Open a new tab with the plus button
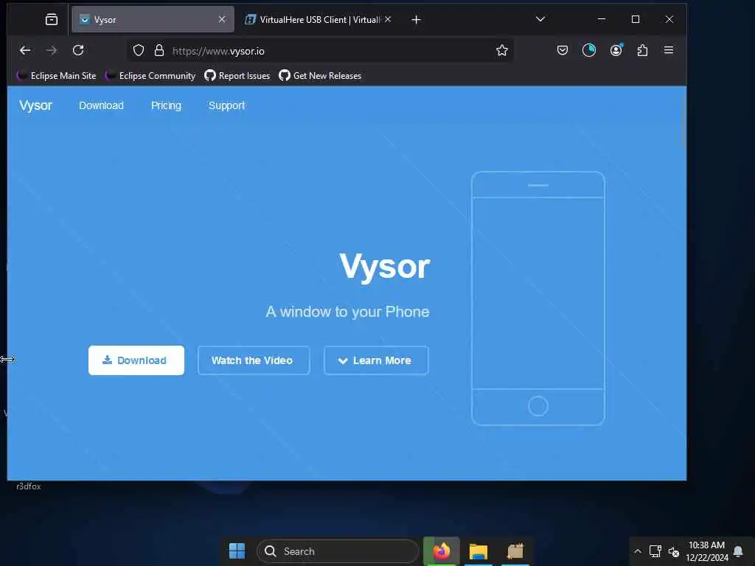 pos(417,20)
